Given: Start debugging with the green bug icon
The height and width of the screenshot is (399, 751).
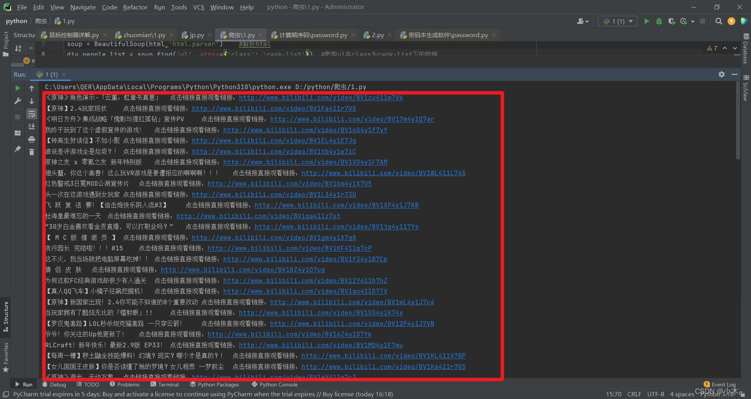Looking at the screenshot, I should coord(659,21).
